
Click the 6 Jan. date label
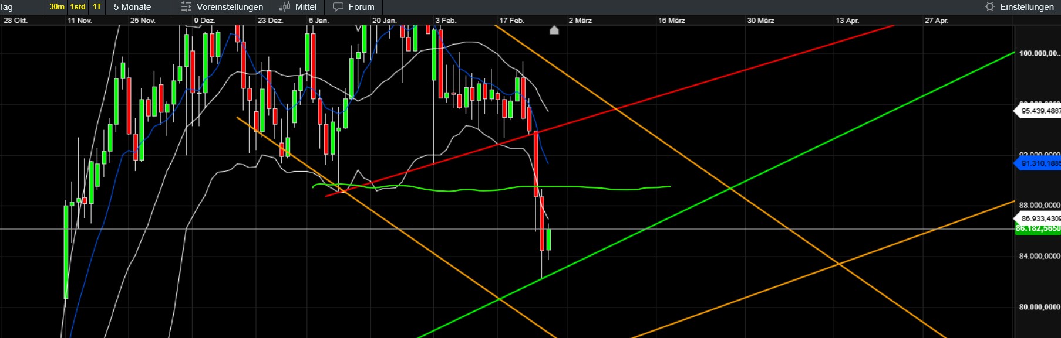[319, 21]
